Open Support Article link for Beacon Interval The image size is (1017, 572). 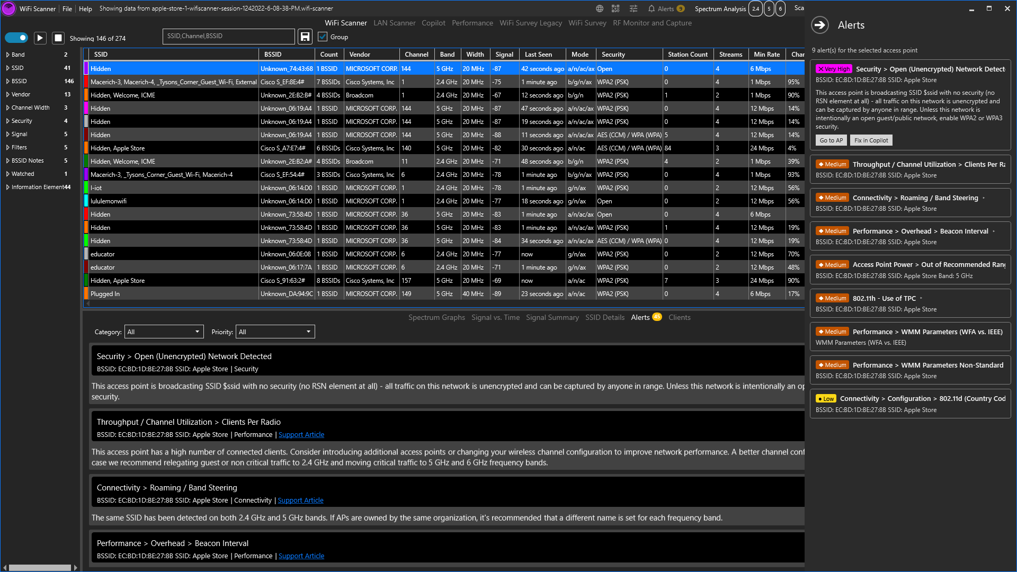click(301, 556)
